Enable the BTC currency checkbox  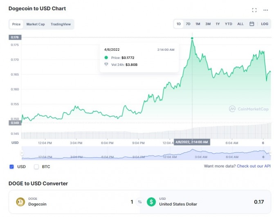pos(36,167)
